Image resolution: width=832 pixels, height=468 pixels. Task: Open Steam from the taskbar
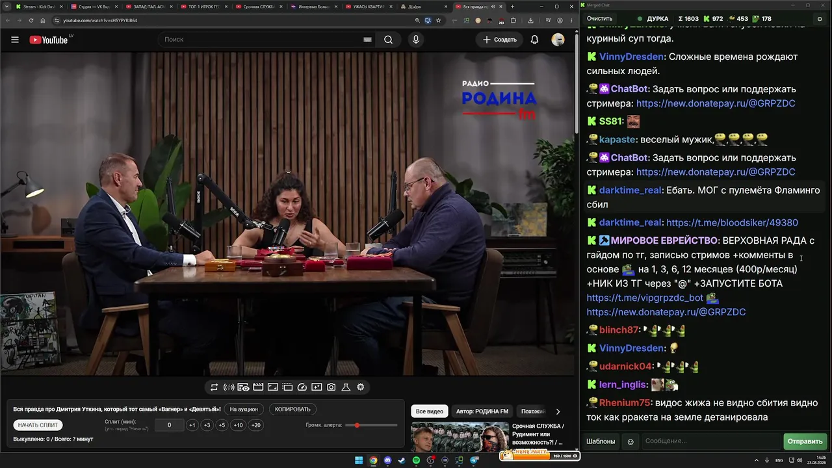402,460
